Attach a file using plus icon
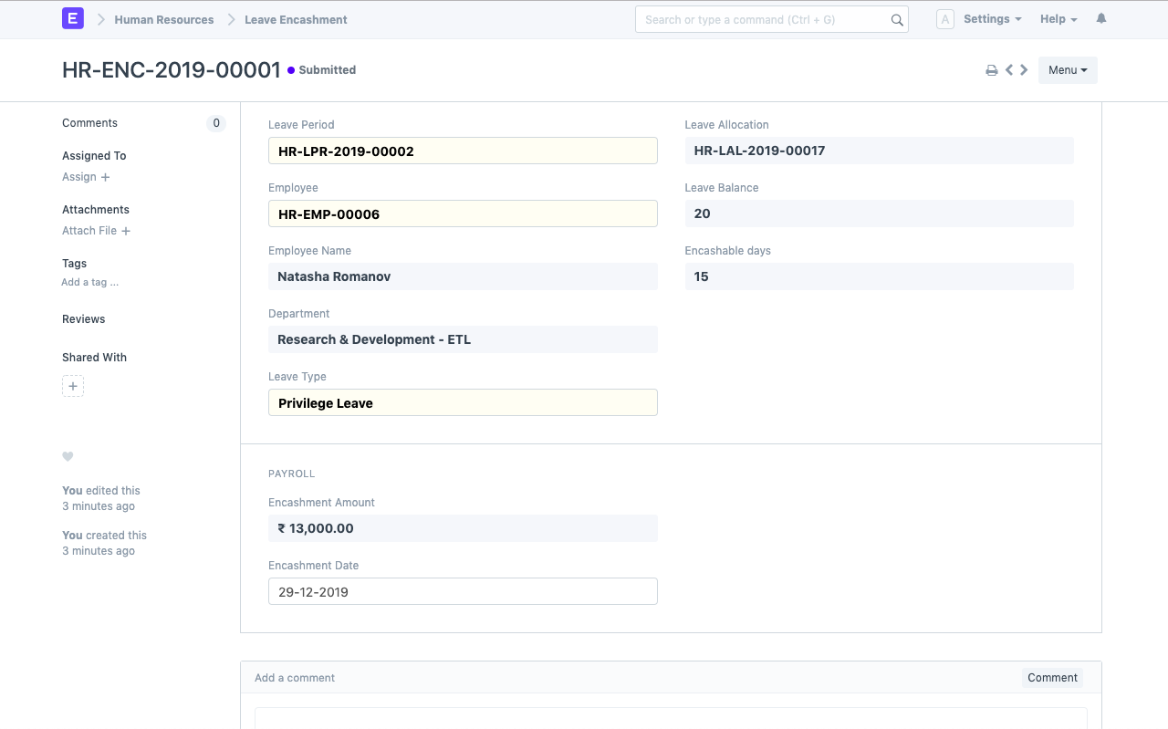The width and height of the screenshot is (1168, 729). point(126,231)
